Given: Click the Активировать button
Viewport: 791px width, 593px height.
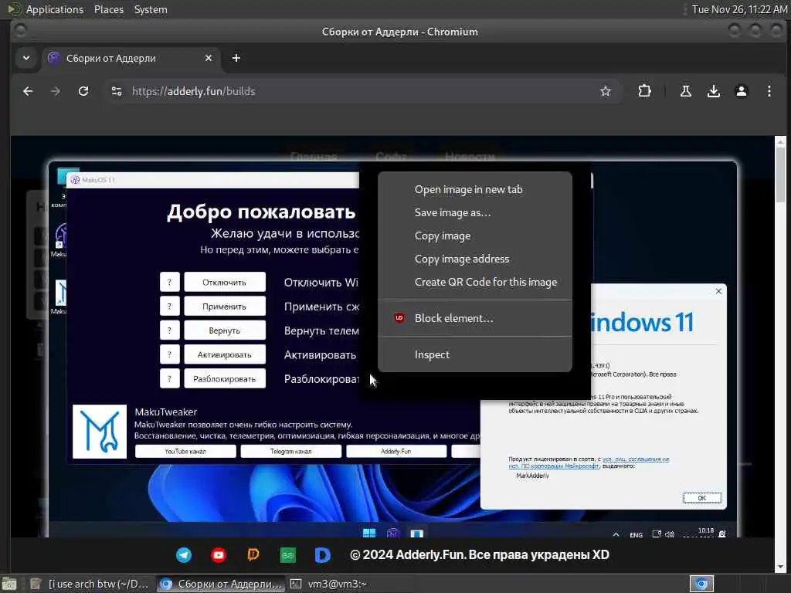Looking at the screenshot, I should [x=225, y=354].
